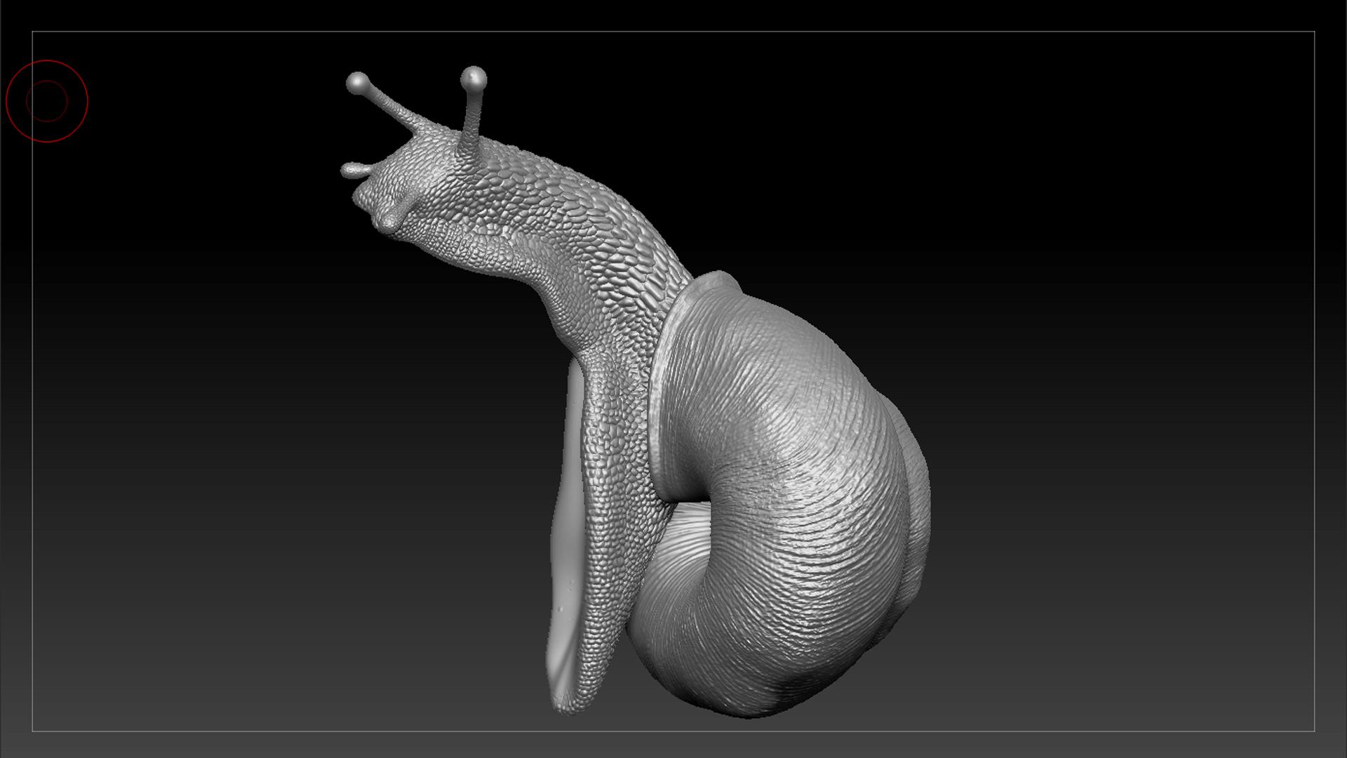Click the snail's left eye stalk tip
1347x758 pixels.
358,83
